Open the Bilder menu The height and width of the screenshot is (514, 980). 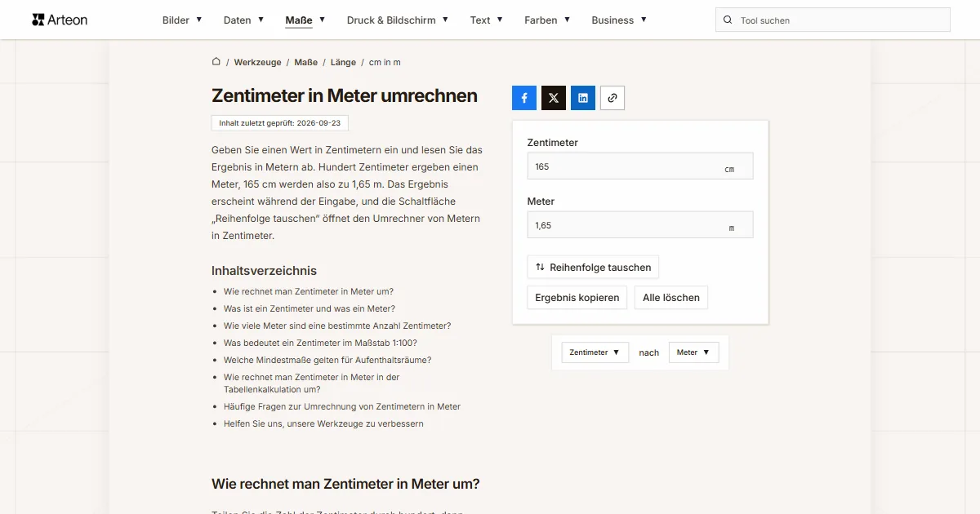click(x=182, y=20)
